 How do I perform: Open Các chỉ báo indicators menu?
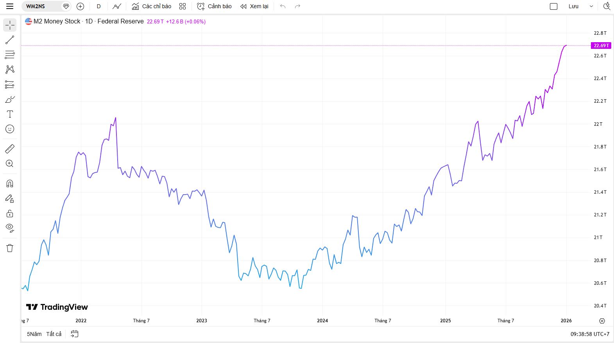pyautogui.click(x=152, y=6)
